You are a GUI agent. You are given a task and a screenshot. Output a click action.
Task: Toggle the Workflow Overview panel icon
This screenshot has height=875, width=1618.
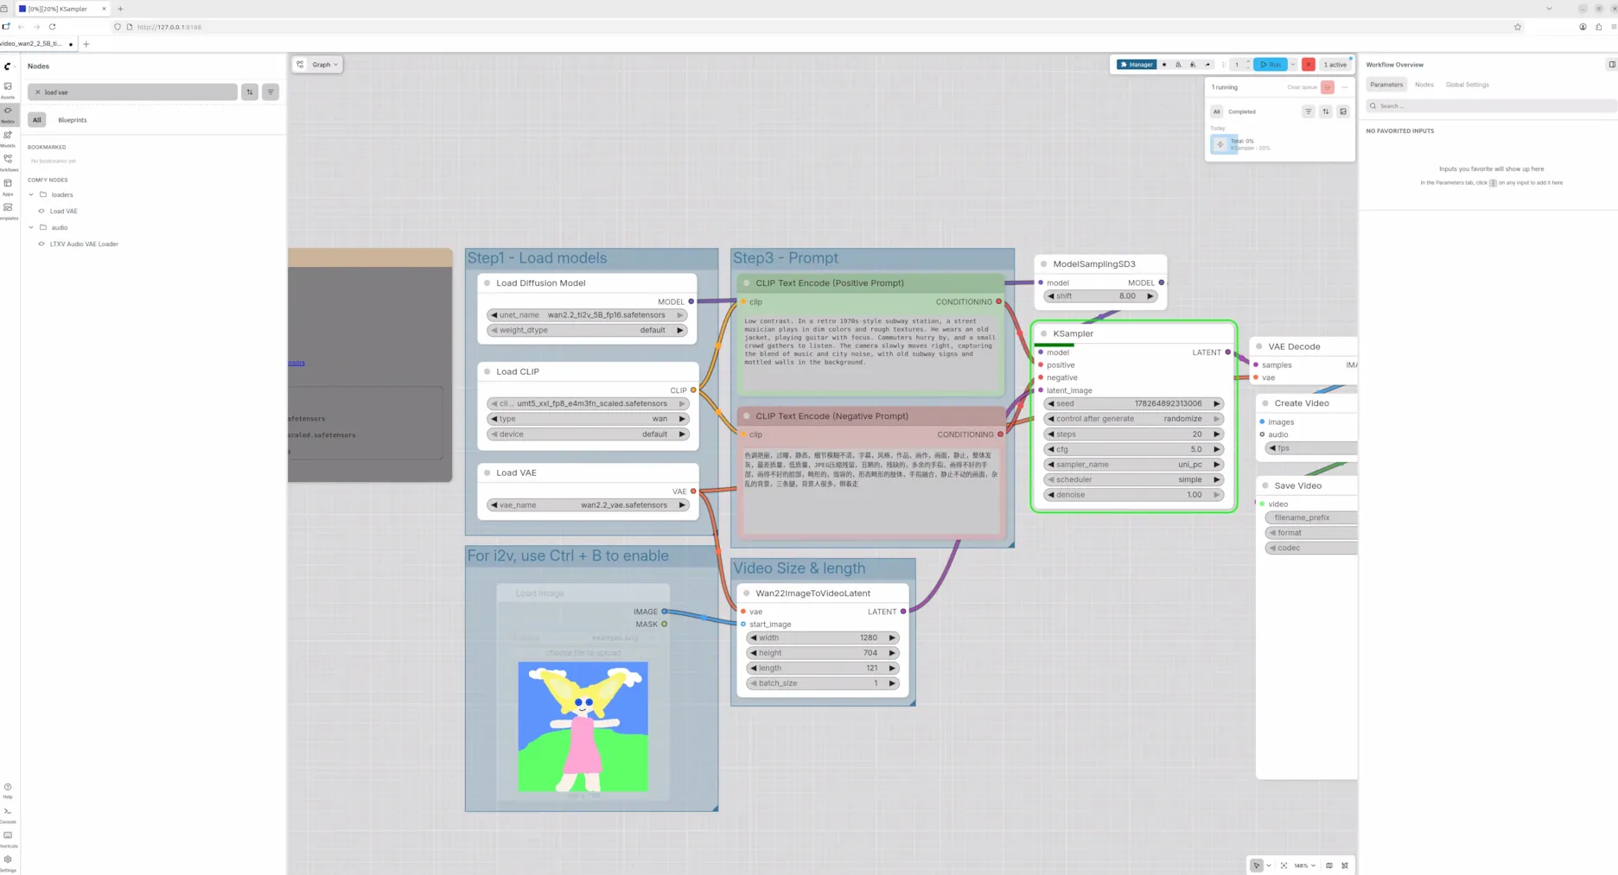point(1611,65)
